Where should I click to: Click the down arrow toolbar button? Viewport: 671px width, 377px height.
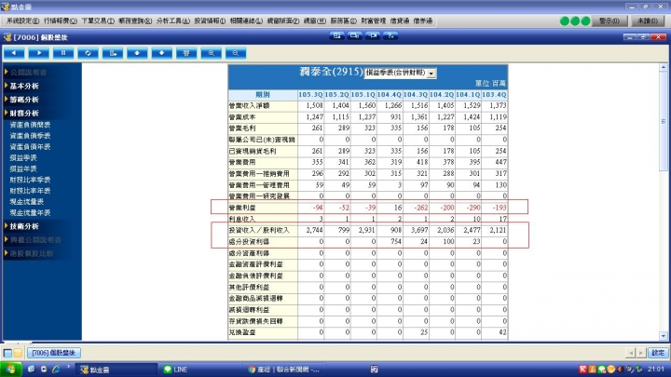click(162, 53)
